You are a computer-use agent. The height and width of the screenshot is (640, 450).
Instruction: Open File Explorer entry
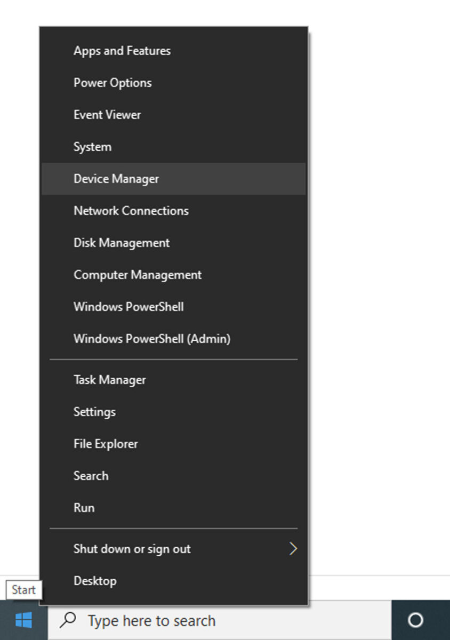[x=105, y=444]
